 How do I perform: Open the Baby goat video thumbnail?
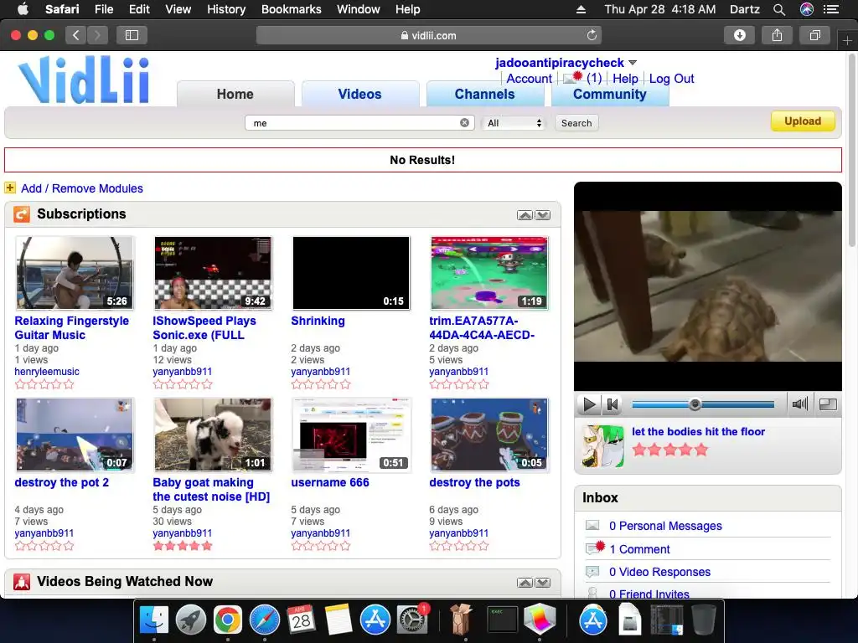click(x=212, y=435)
